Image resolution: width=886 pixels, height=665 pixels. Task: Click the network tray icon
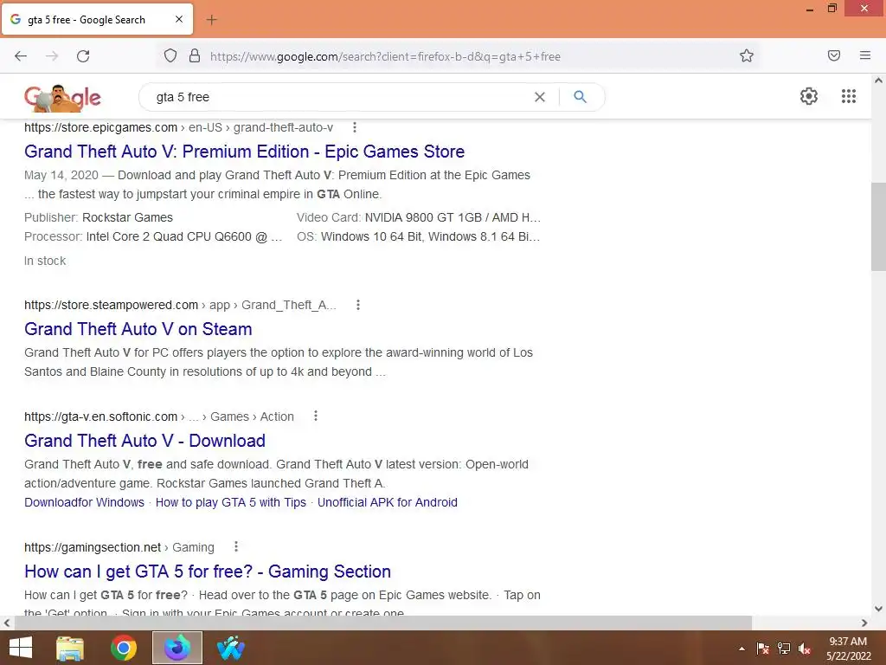[x=784, y=649]
